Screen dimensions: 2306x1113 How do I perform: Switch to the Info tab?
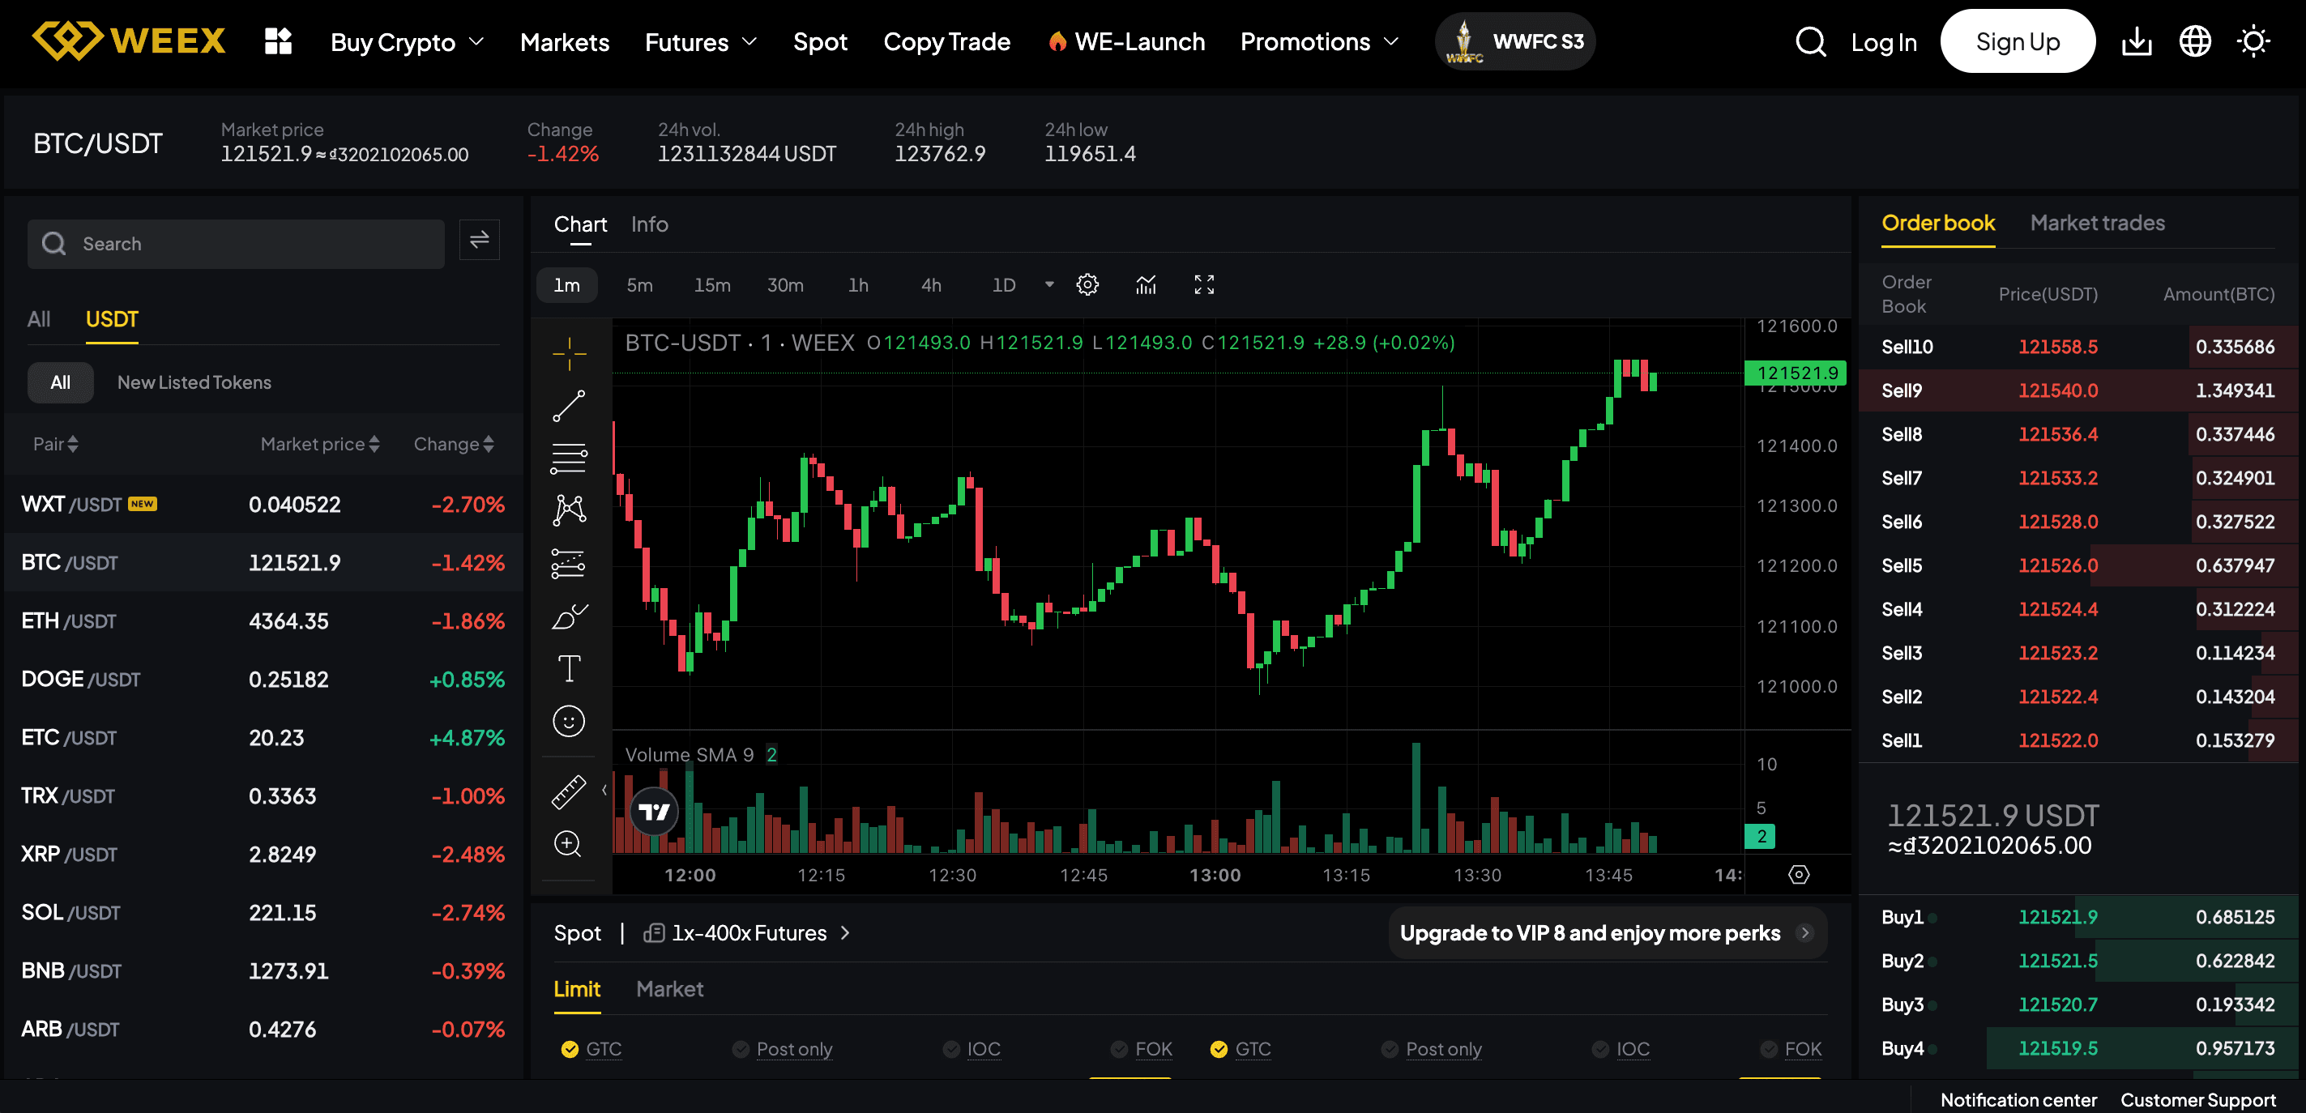click(x=649, y=224)
